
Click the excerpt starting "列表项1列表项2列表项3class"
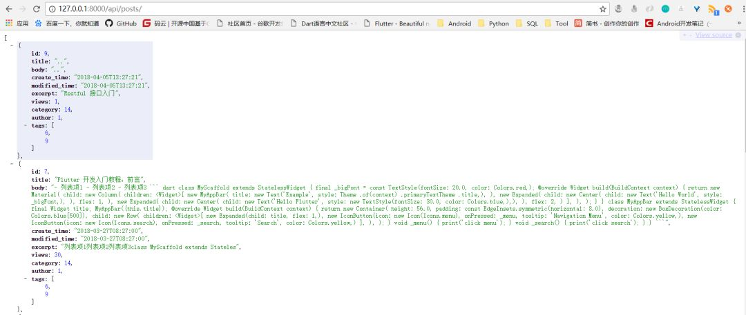click(x=151, y=247)
